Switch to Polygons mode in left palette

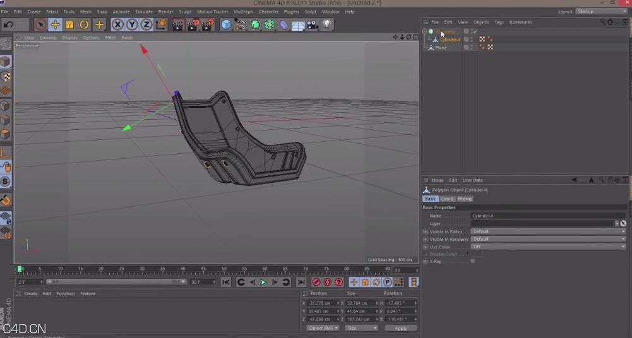(6, 134)
